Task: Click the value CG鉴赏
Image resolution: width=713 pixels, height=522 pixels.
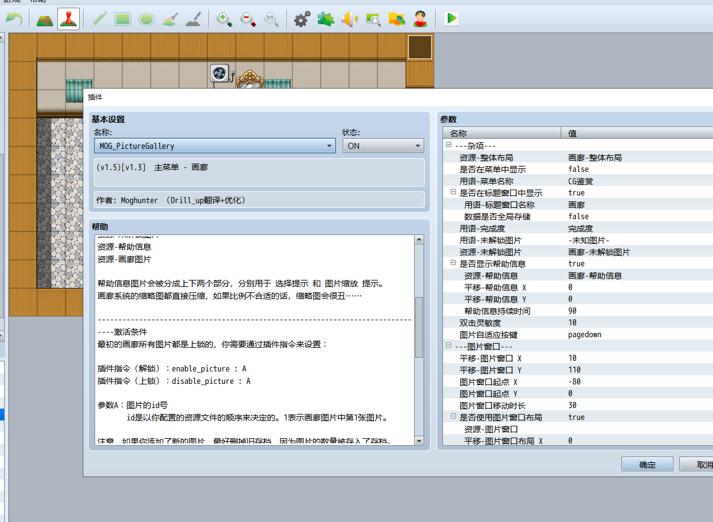Action: coord(581,181)
